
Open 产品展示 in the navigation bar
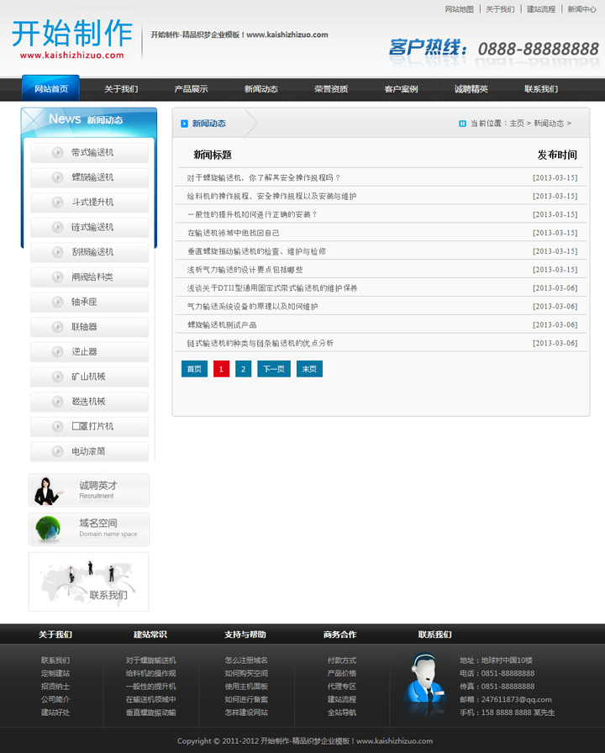[191, 89]
